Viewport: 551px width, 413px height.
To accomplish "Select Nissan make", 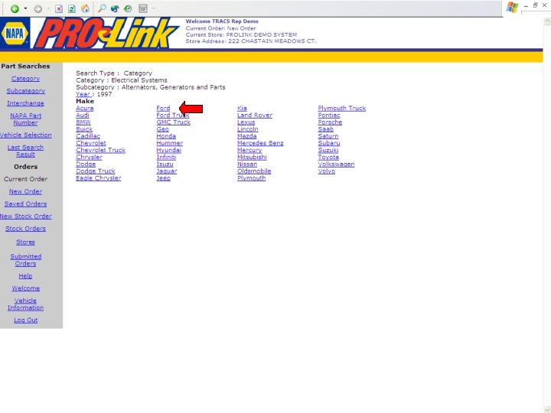I will pyautogui.click(x=247, y=164).
